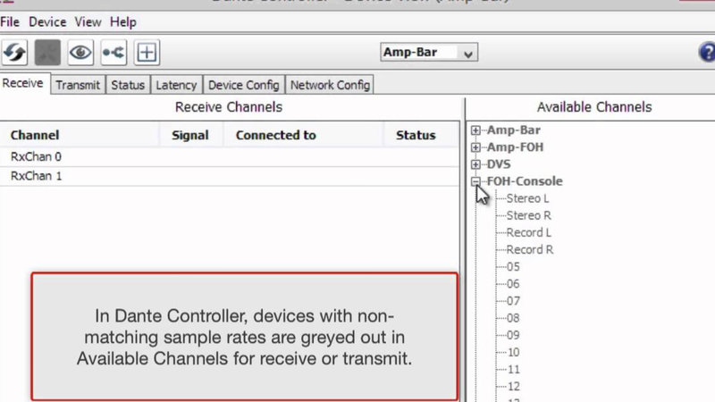Image resolution: width=715 pixels, height=402 pixels.
Task: Switch to the Transmit tab
Action: [x=78, y=85]
